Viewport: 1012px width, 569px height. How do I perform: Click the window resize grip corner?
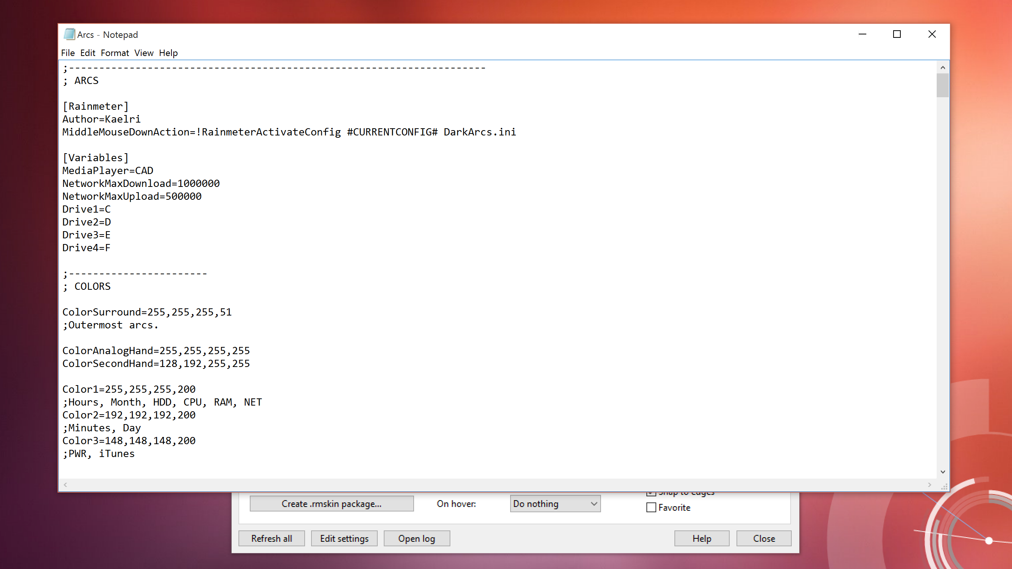[943, 486]
